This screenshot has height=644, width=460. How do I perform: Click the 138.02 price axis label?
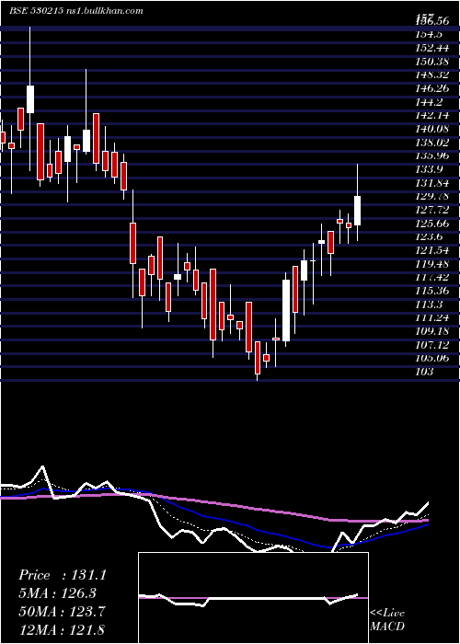pyautogui.click(x=431, y=143)
